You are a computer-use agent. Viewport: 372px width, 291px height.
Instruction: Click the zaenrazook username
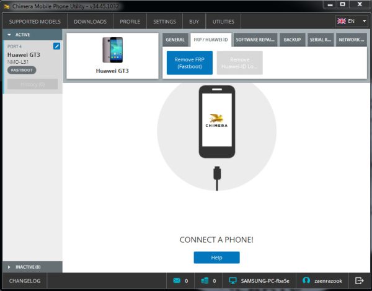328,281
